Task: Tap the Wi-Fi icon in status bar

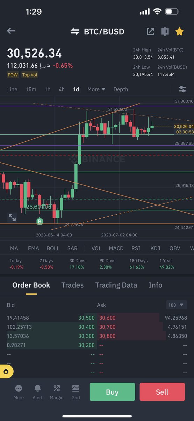Action: click(157, 12)
